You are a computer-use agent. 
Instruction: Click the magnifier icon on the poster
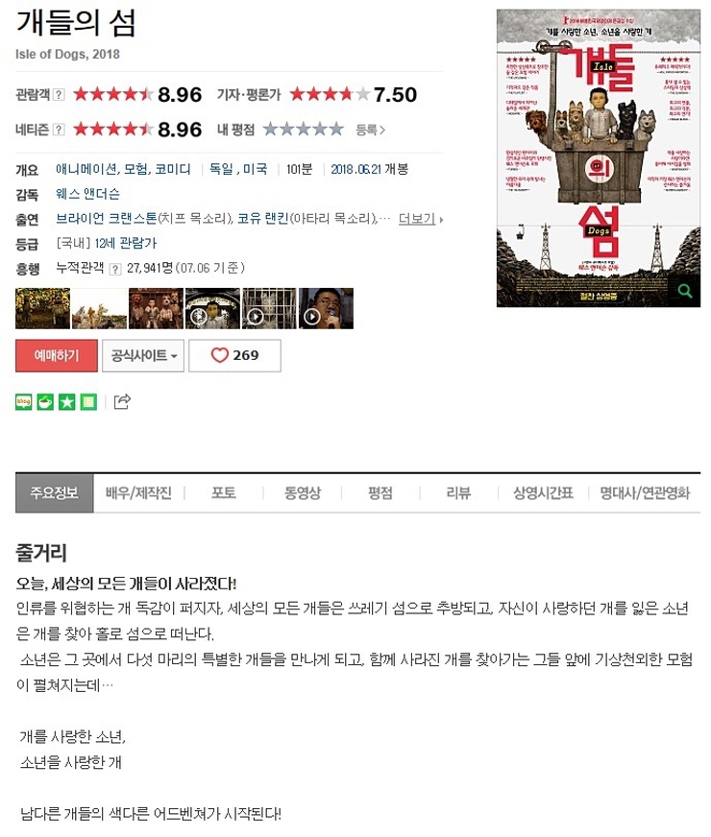coord(684,291)
